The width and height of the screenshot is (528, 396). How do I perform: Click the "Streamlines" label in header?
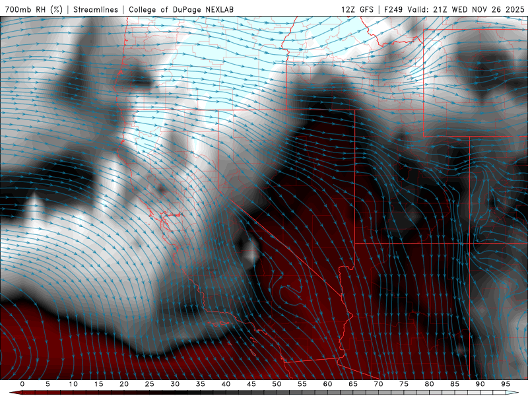[96, 9]
